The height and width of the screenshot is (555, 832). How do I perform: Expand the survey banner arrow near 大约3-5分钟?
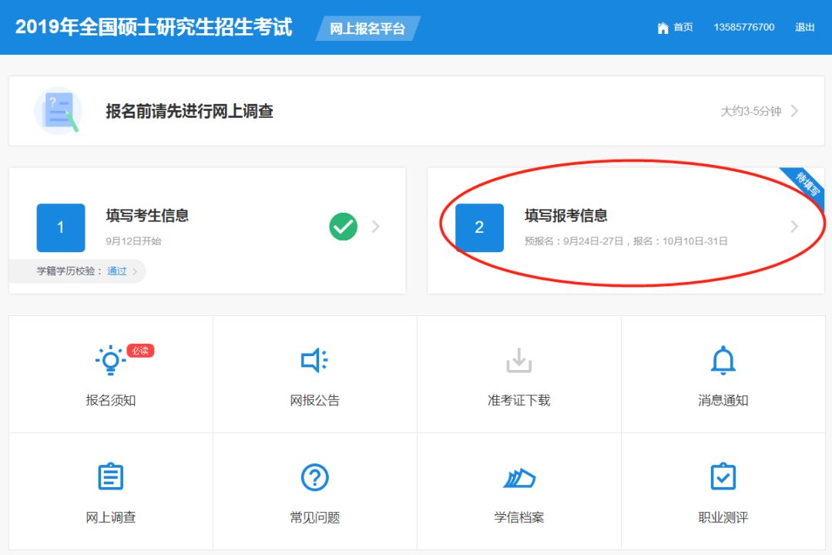[x=794, y=111]
